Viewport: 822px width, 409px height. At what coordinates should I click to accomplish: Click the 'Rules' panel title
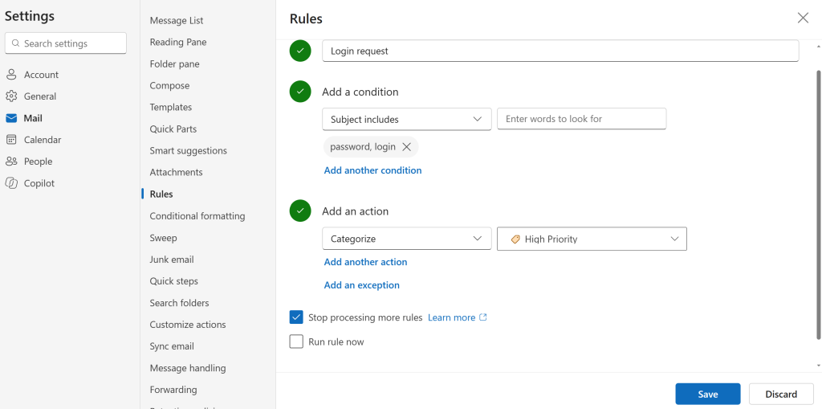coord(306,19)
